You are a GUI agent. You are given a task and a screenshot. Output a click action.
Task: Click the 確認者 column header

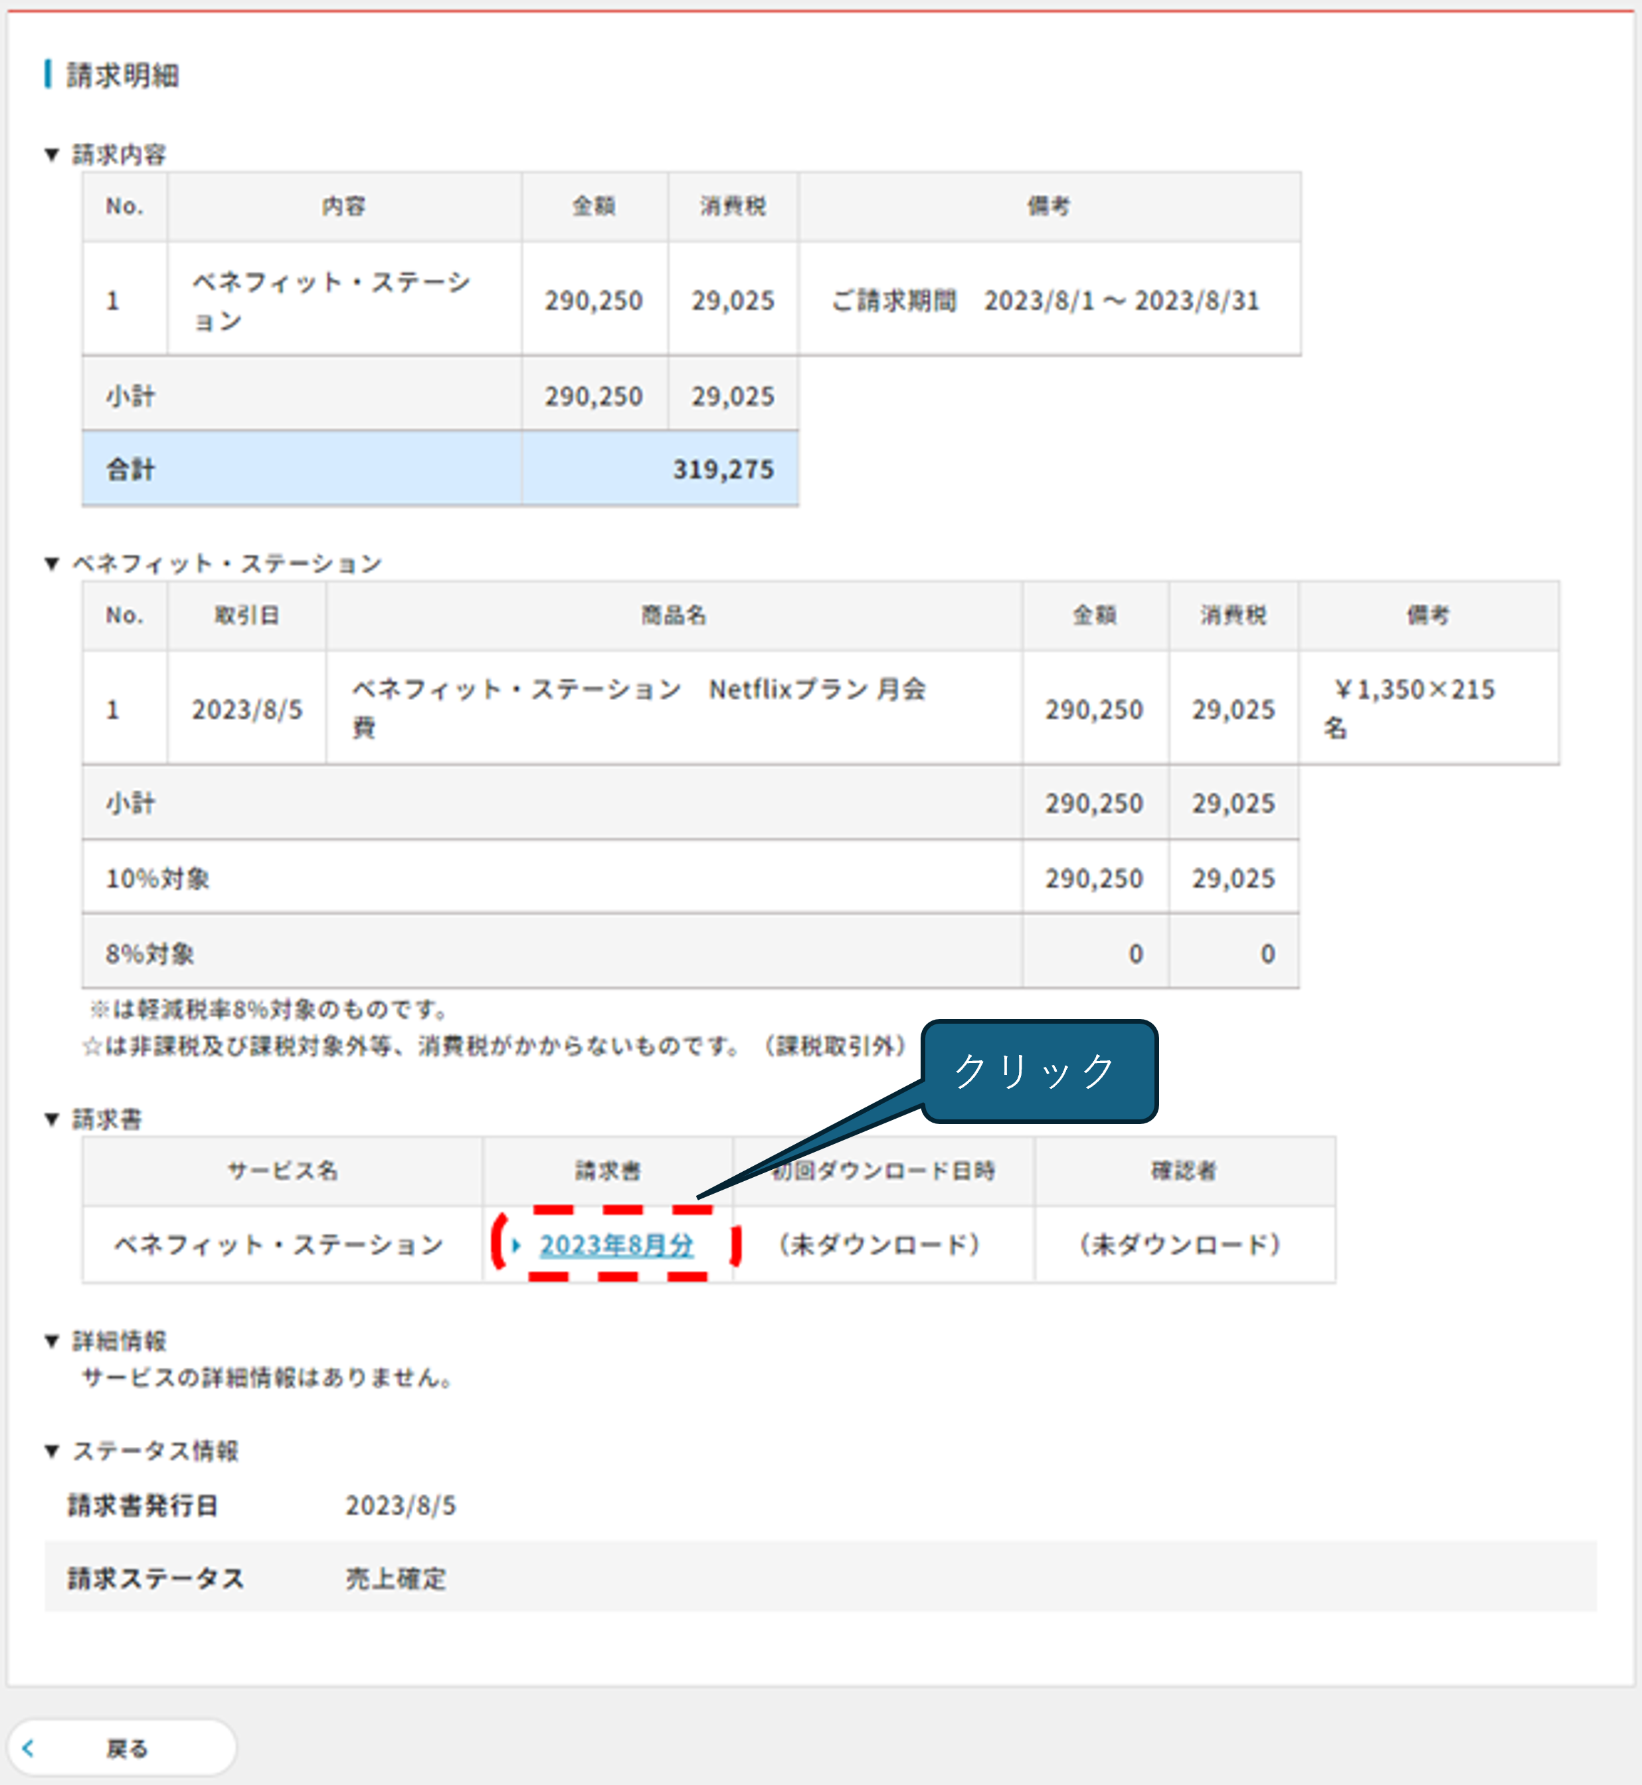1184,1171
